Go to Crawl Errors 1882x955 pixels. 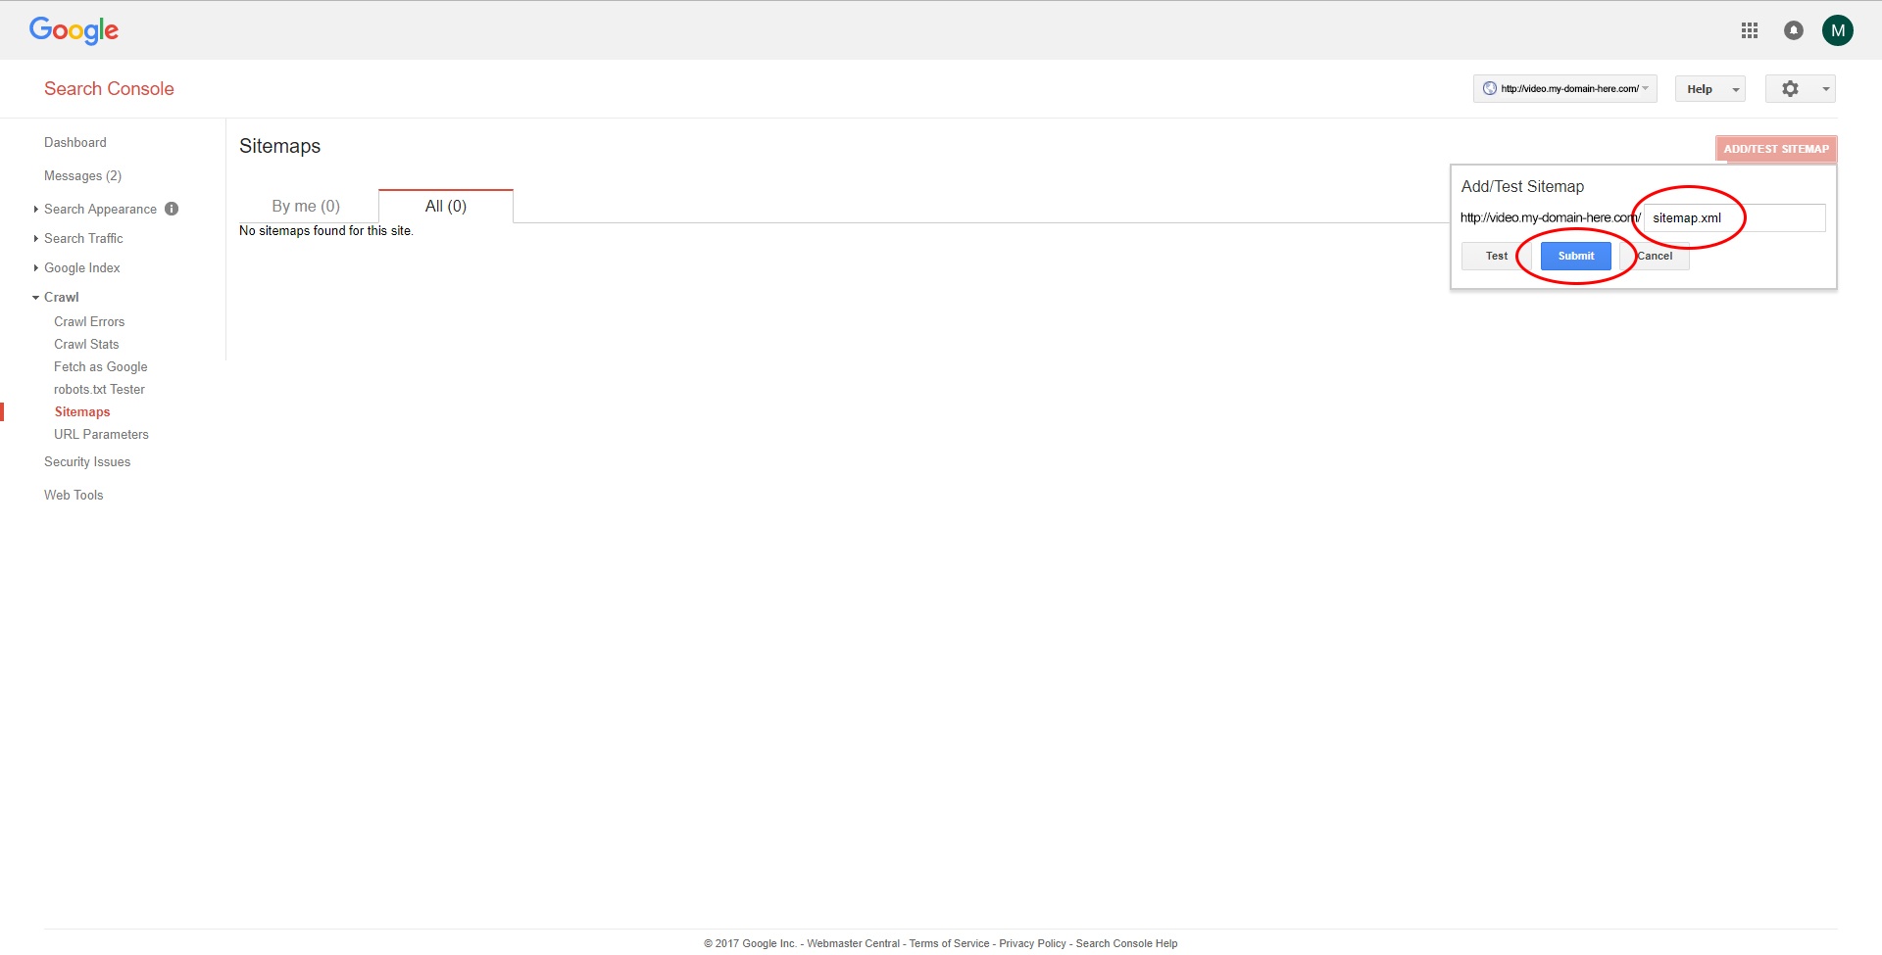(x=89, y=321)
